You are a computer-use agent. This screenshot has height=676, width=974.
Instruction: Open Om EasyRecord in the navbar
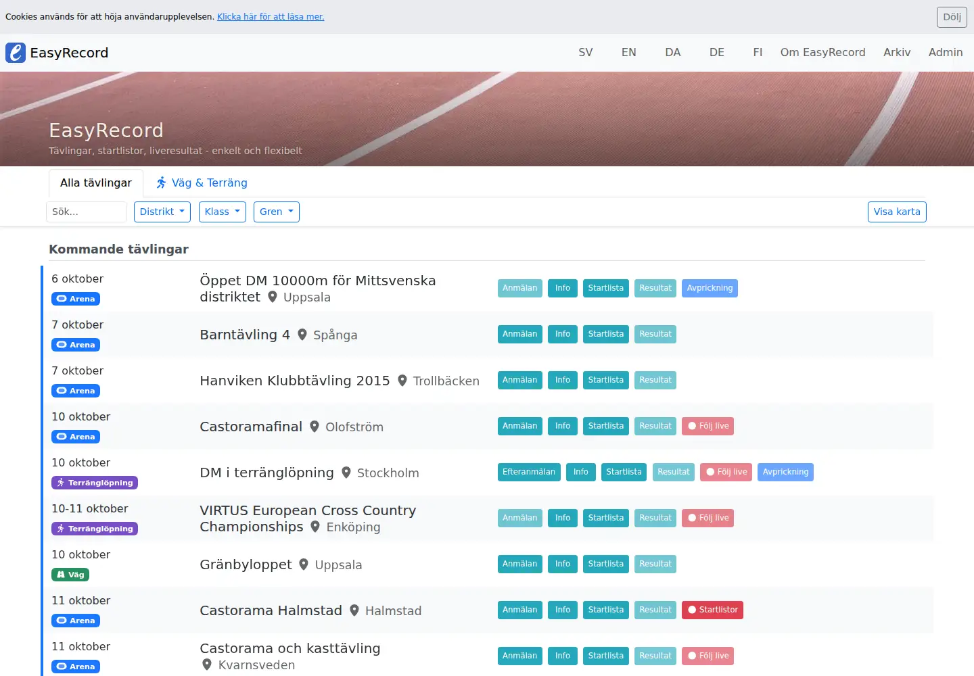[822, 53]
